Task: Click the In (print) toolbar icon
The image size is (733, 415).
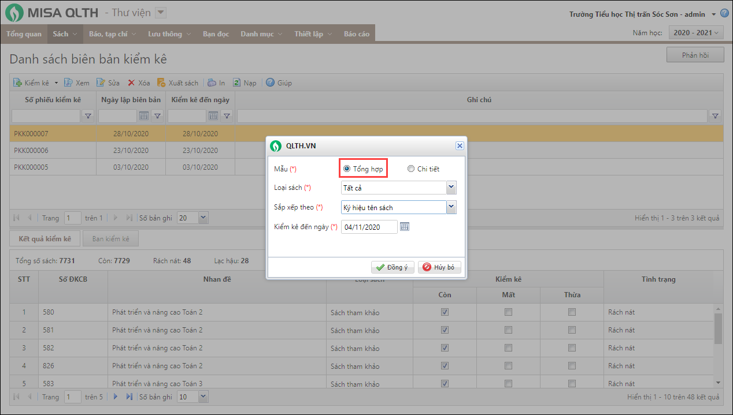Action: coord(212,83)
